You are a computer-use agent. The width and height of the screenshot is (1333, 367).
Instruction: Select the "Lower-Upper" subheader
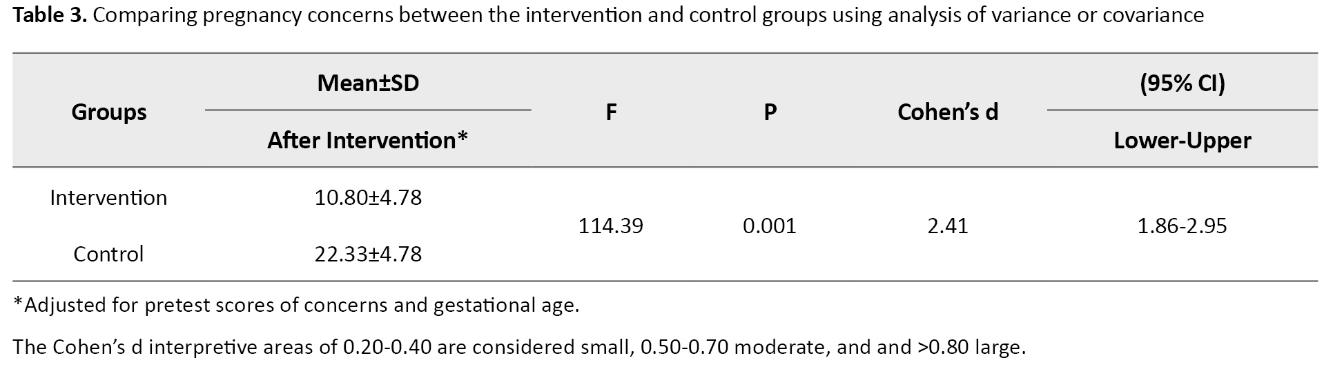point(1182,140)
